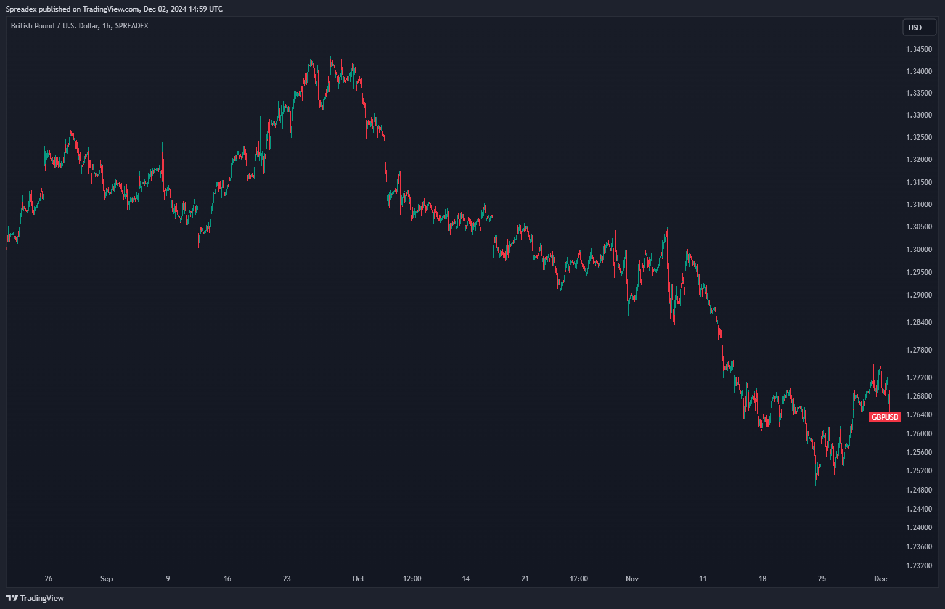Click the '14' date on time axis
Image resolution: width=945 pixels, height=609 pixels.
(466, 579)
